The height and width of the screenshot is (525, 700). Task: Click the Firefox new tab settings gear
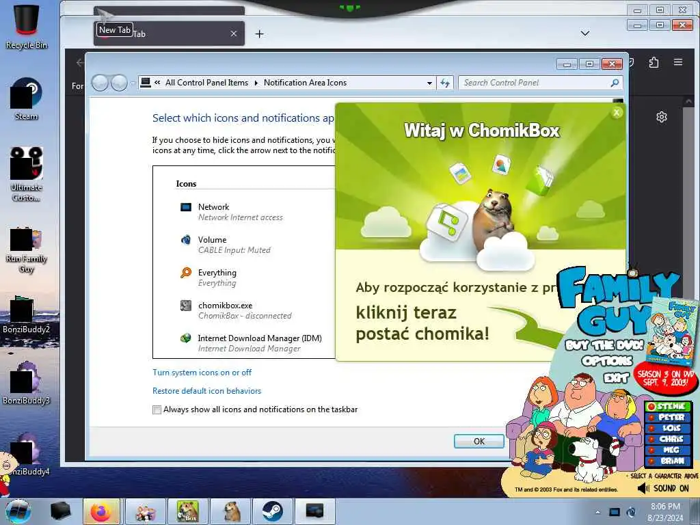point(662,117)
